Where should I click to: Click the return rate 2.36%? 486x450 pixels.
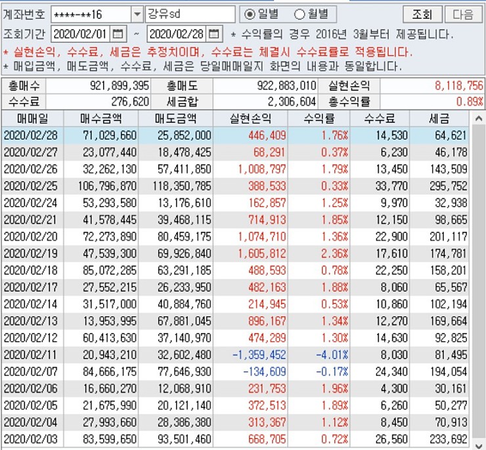coord(334,253)
